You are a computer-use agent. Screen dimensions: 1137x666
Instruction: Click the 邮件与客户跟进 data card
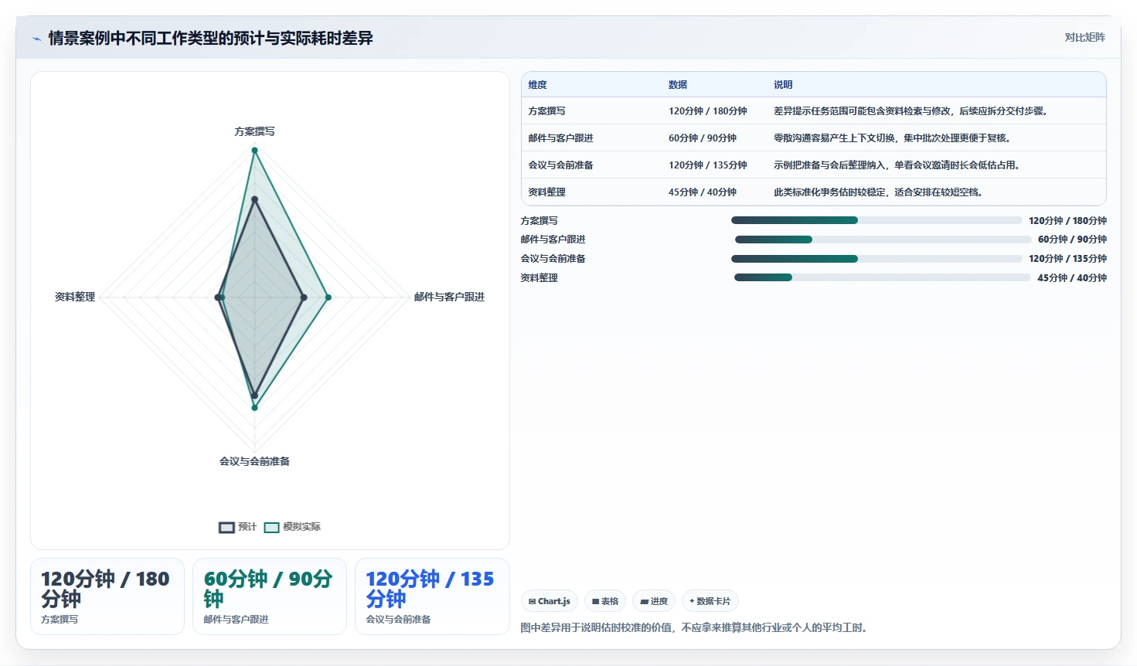[x=270, y=596]
